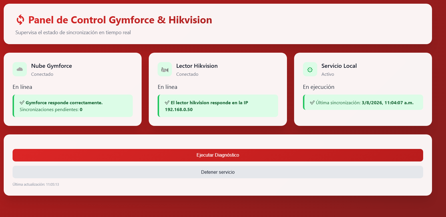Click the IP address '192.168.0.50'
The height and width of the screenshot is (217, 446).
[179, 109]
